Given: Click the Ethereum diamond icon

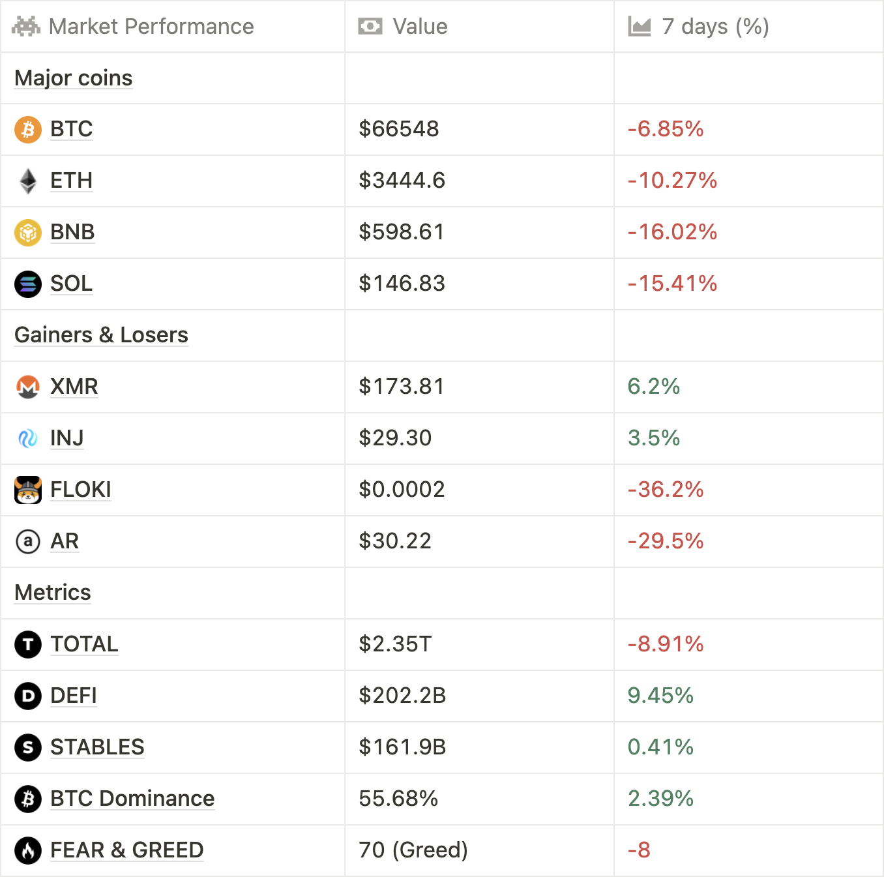Looking at the screenshot, I should (x=28, y=181).
